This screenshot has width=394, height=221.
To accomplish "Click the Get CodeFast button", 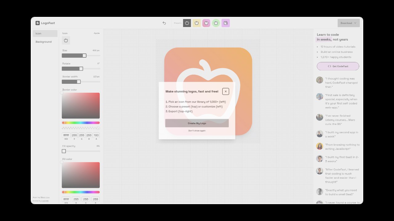I will coord(338,66).
